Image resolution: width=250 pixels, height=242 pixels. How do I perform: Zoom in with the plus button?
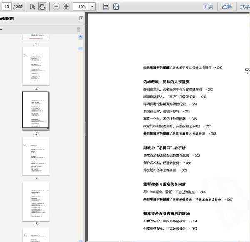coord(66,7)
